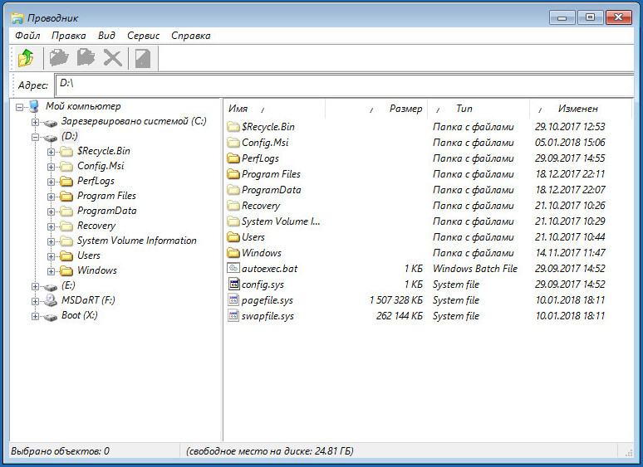Click the $Recycle.Bin folder icon in file list

233,126
